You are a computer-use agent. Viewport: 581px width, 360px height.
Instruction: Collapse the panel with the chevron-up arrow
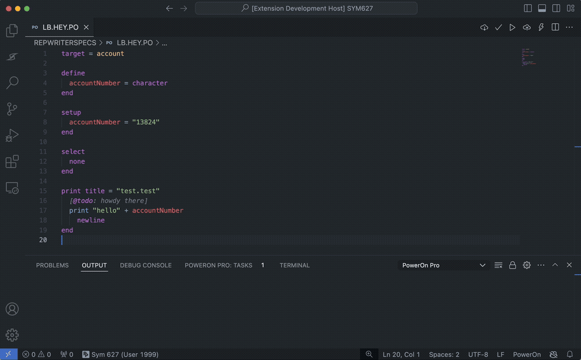point(555,265)
